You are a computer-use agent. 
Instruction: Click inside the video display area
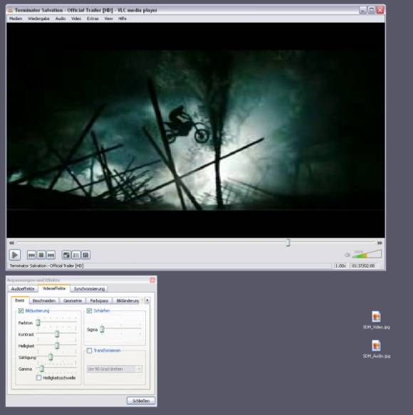pyautogui.click(x=196, y=130)
